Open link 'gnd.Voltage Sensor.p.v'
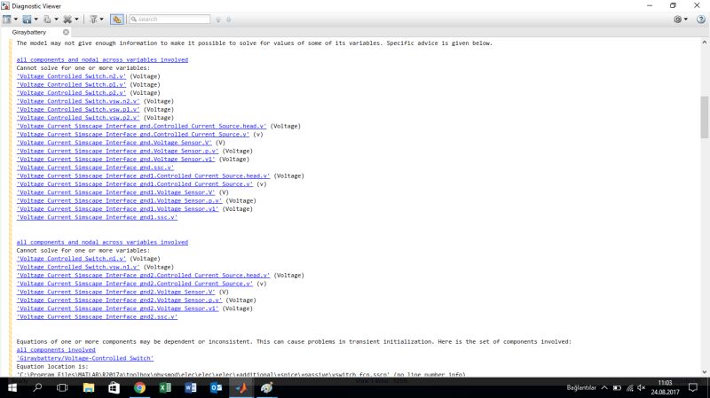The width and height of the screenshot is (710, 398). (x=118, y=151)
